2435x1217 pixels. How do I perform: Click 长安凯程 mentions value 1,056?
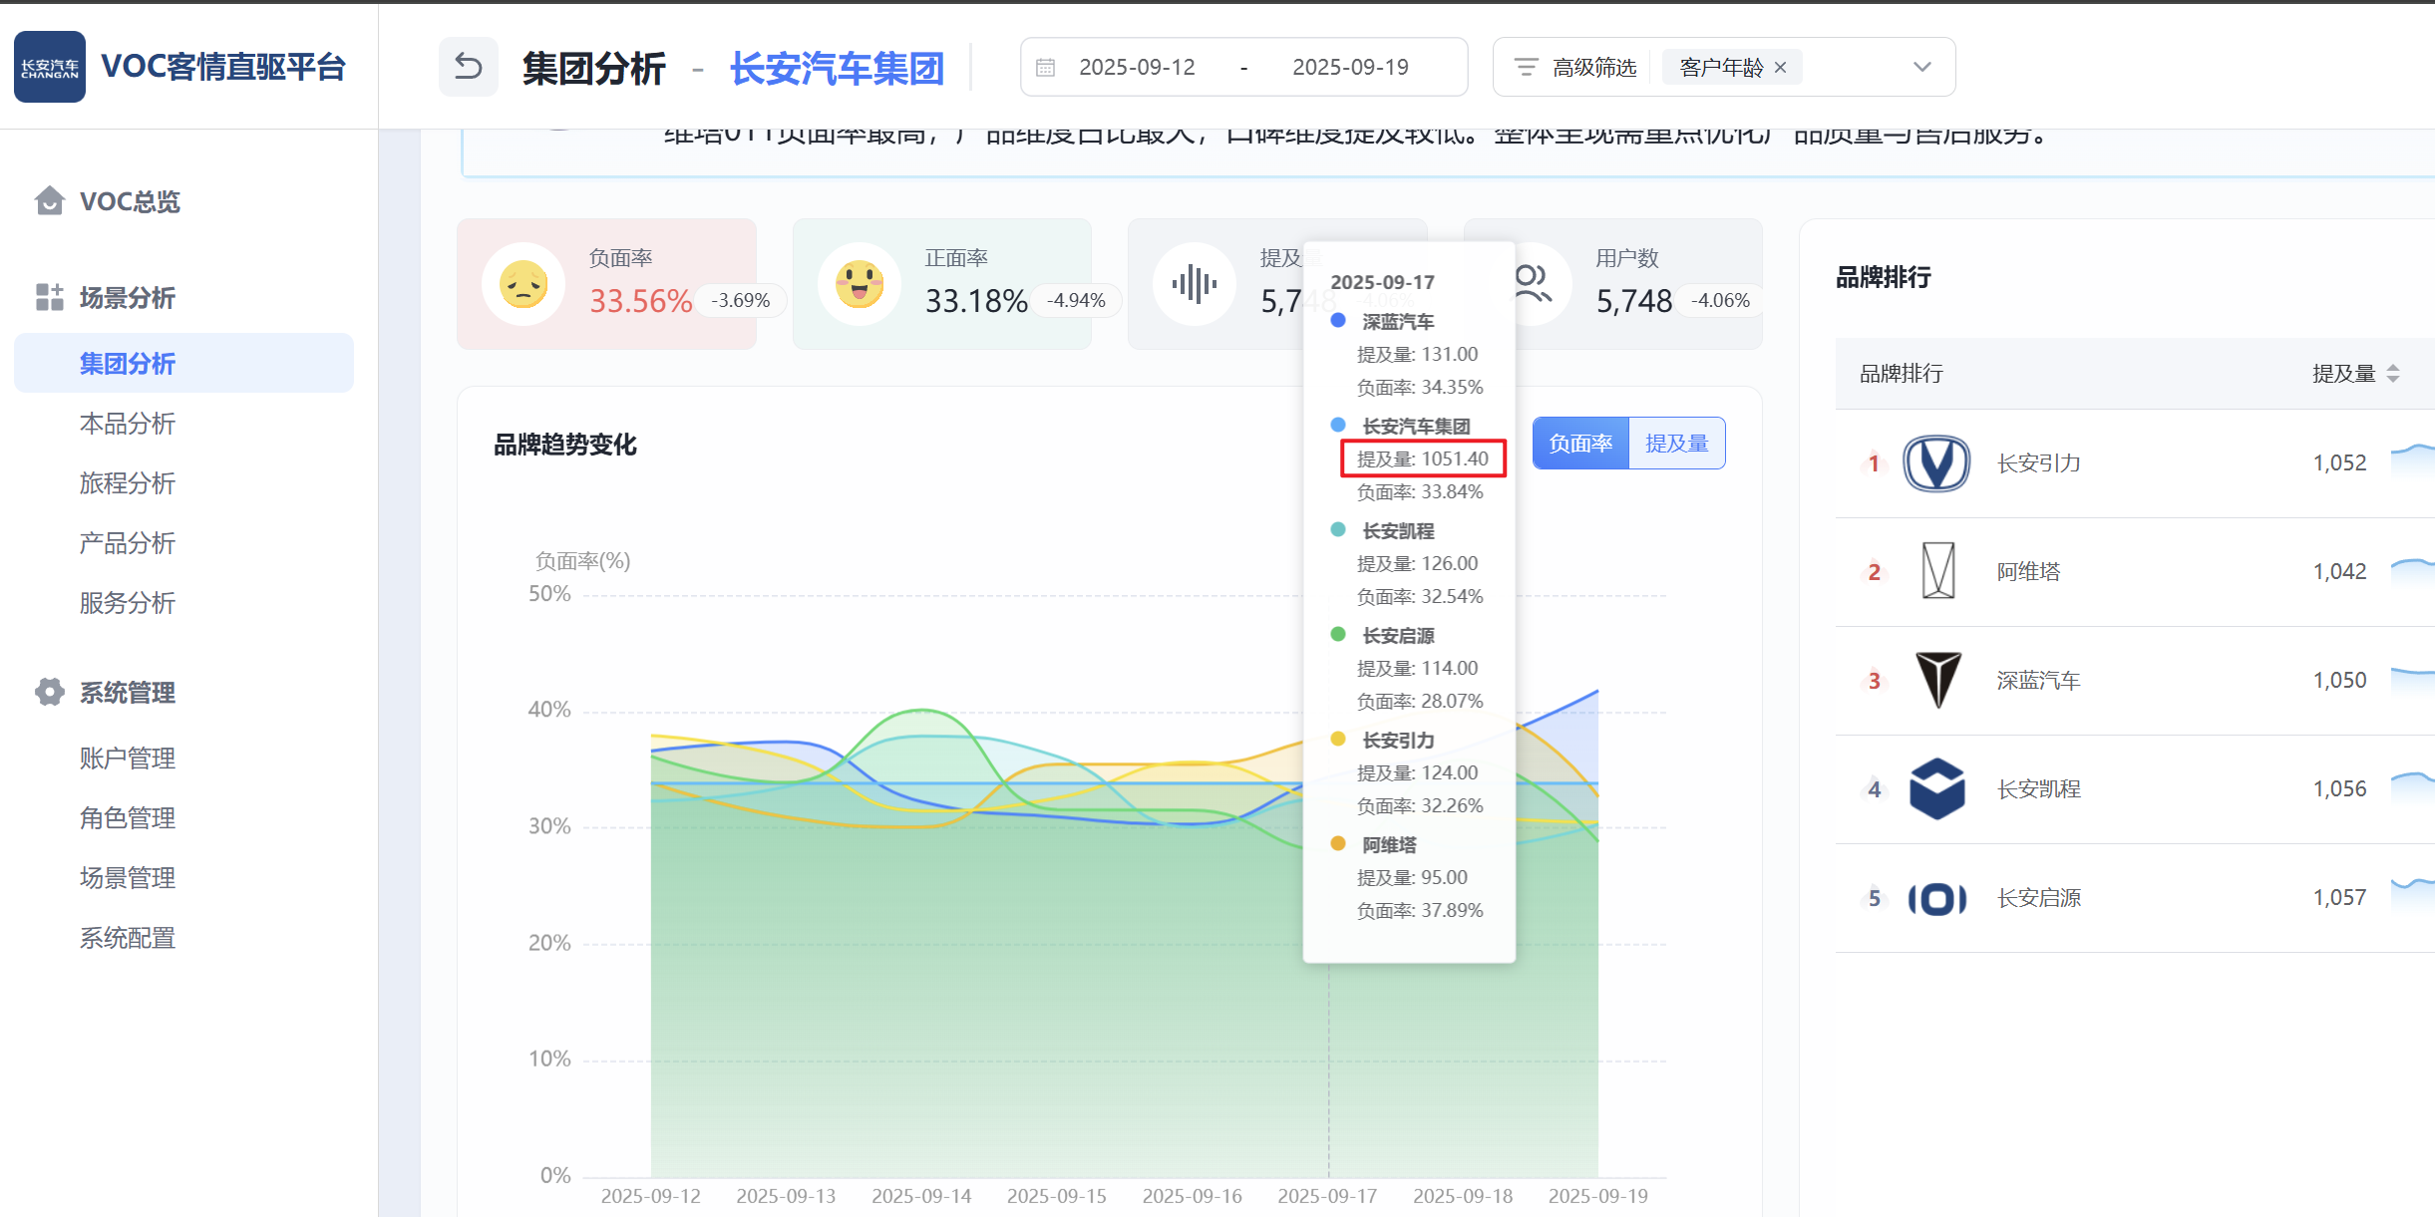coord(2339,789)
